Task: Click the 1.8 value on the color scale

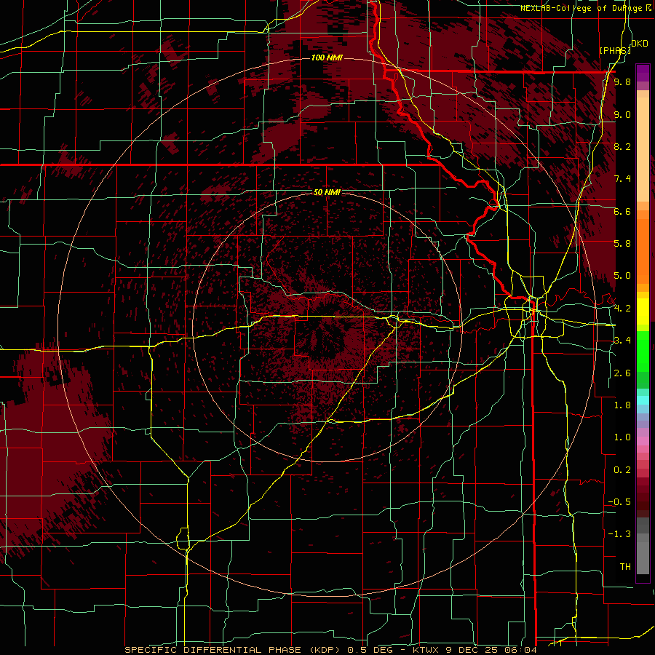Action: (622, 405)
